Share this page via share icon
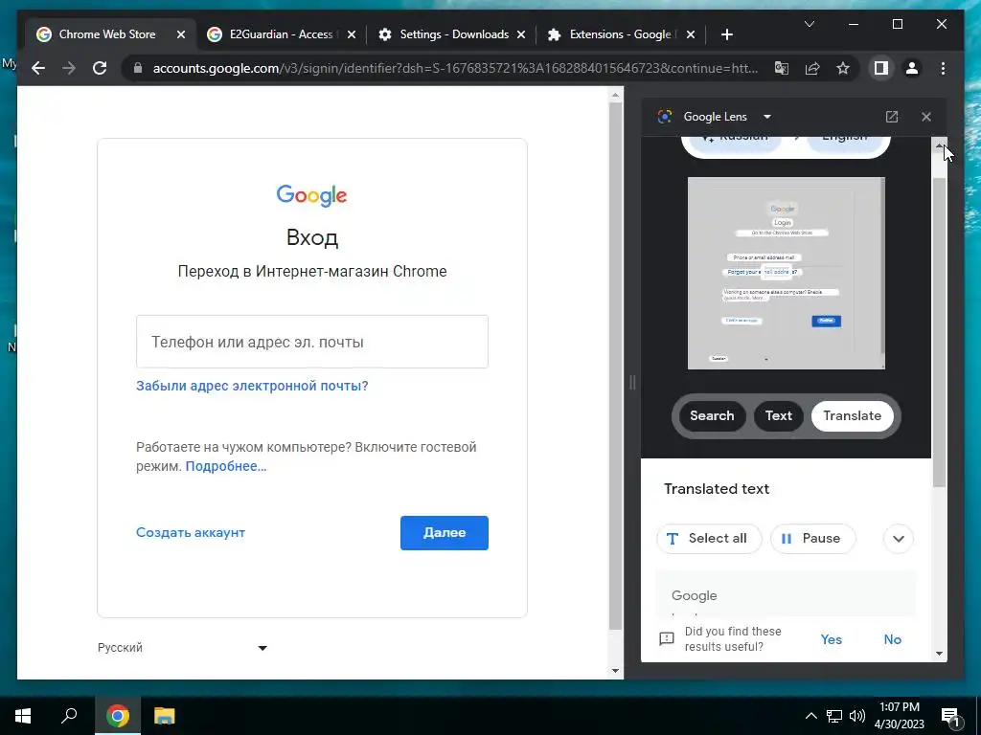This screenshot has width=981, height=735. (x=812, y=68)
